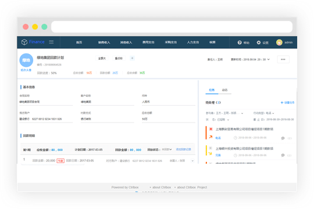Click the about Ctrlbox footer link
The width and height of the screenshot is (314, 209).
pos(162,188)
